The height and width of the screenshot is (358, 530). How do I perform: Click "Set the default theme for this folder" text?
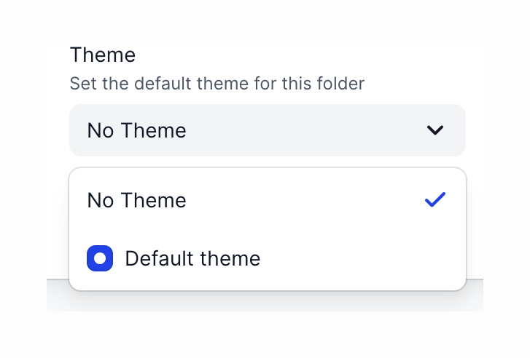[x=217, y=84]
